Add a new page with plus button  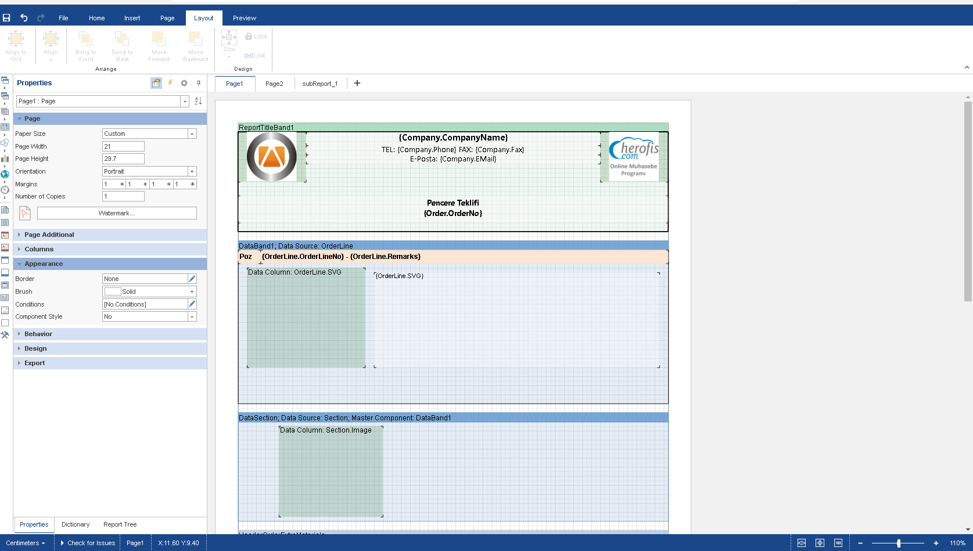pos(357,83)
